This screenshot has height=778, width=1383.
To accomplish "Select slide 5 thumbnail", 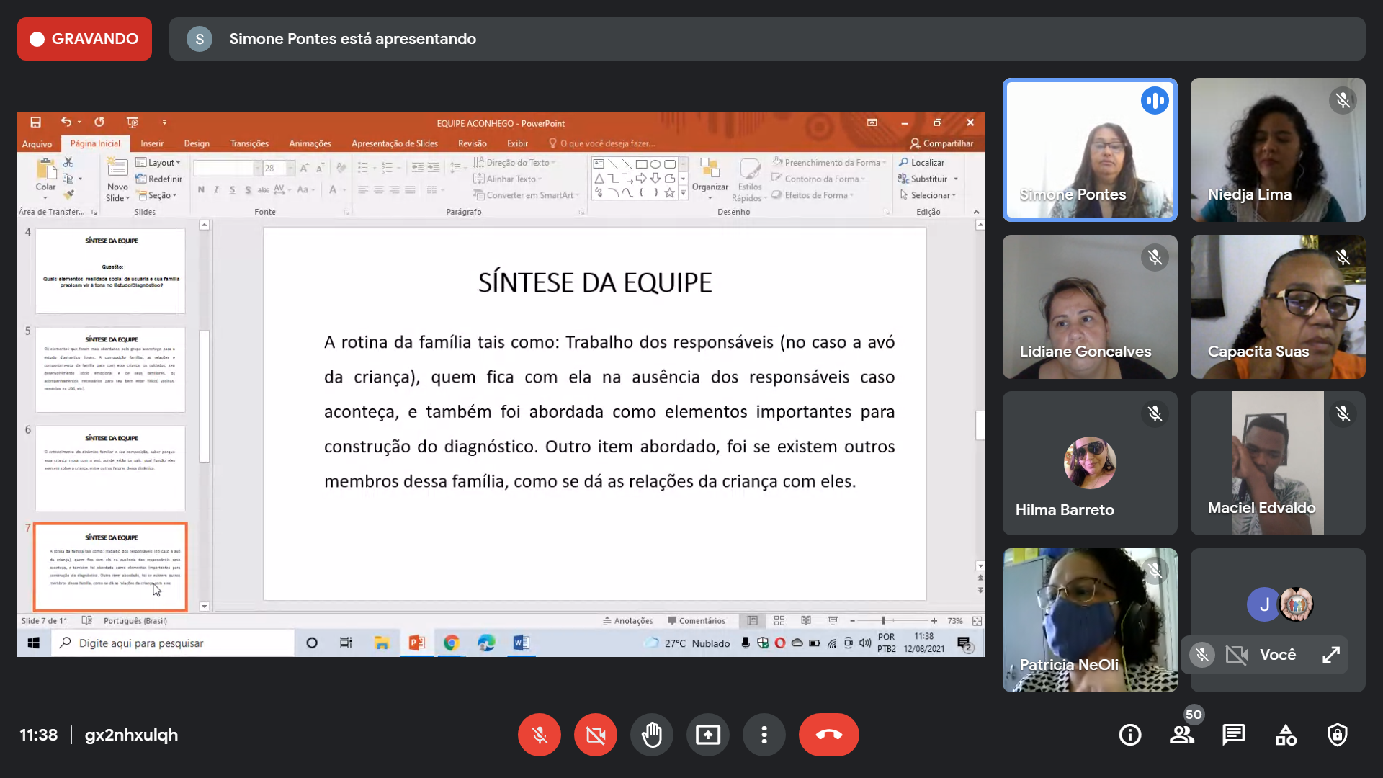I will pyautogui.click(x=110, y=370).
